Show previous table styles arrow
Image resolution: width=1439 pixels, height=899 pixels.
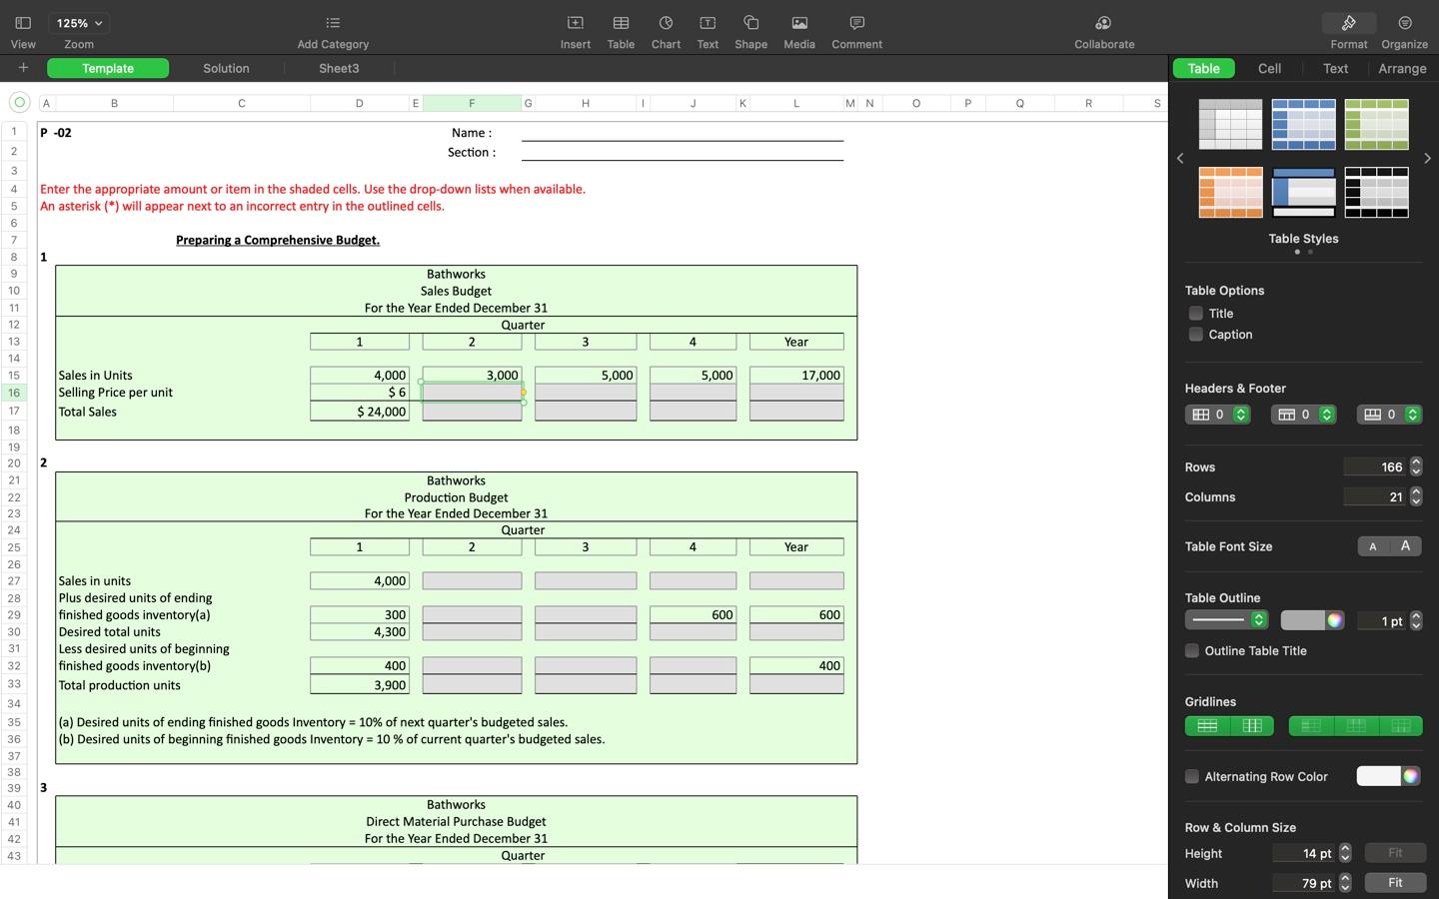point(1180,159)
